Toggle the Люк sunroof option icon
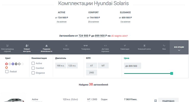 click(164, 46)
